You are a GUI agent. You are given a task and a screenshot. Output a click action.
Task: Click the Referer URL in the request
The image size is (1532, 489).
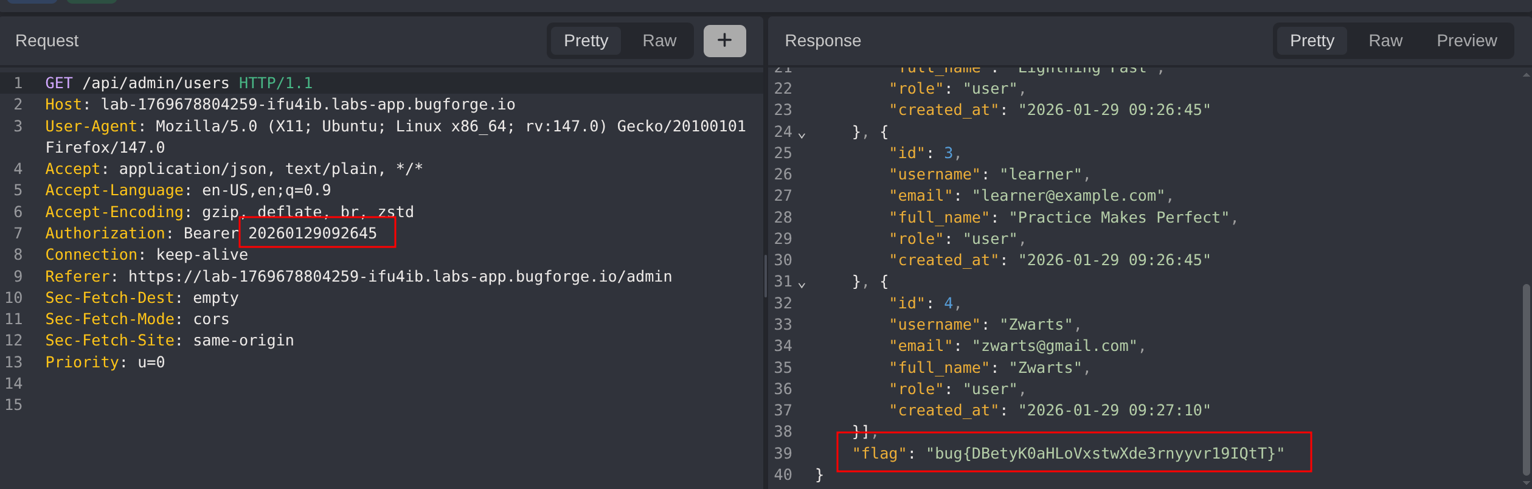[x=400, y=277]
